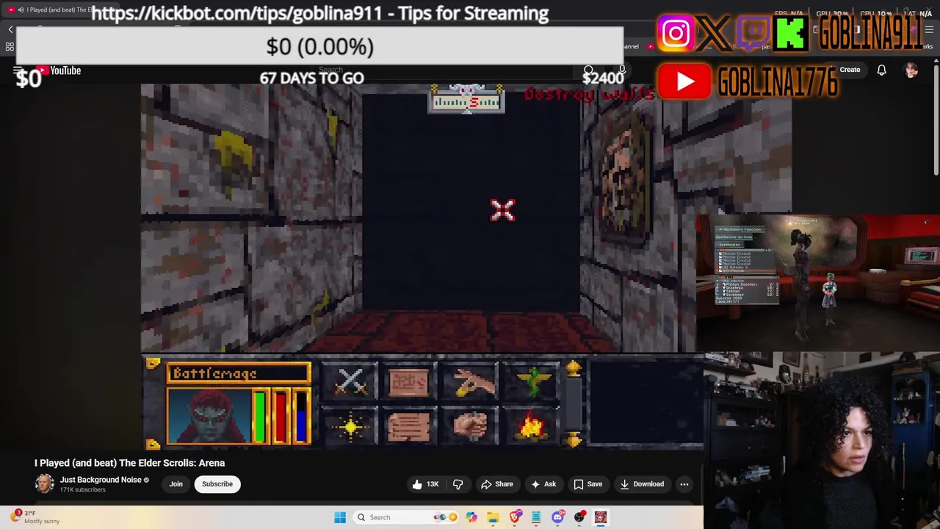Open the automap parchment icon

coord(409,382)
